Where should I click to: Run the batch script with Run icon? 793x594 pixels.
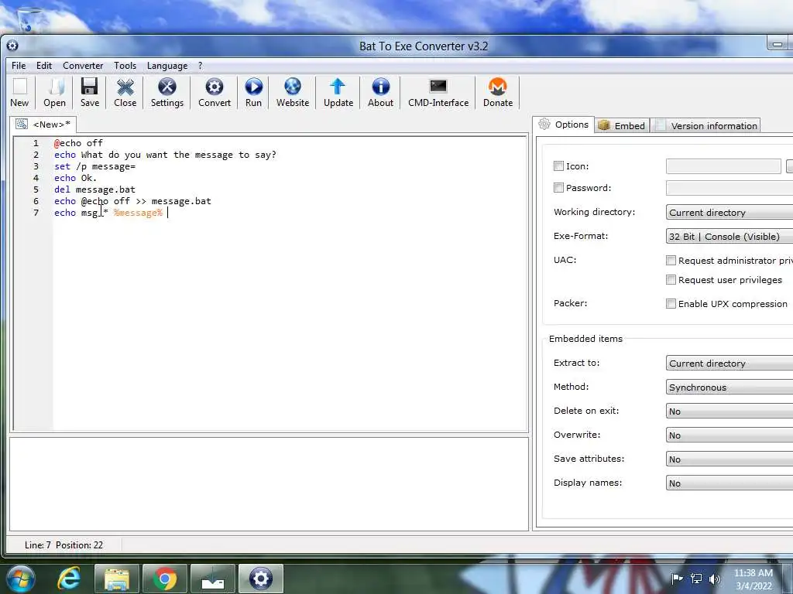[253, 93]
